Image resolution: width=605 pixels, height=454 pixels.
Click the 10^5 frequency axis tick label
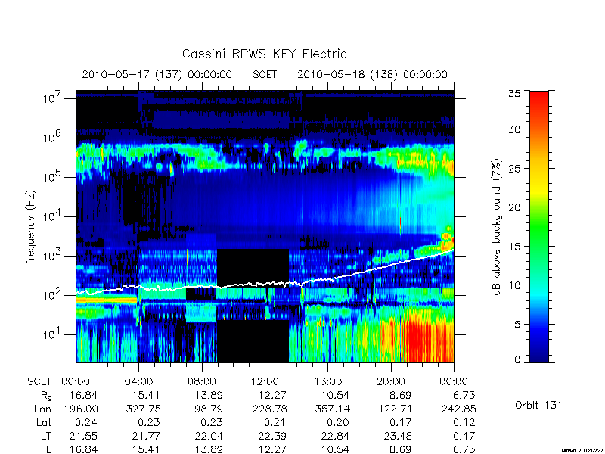click(x=52, y=176)
